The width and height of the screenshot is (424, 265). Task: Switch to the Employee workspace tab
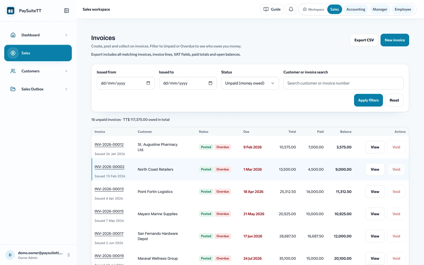click(x=403, y=9)
